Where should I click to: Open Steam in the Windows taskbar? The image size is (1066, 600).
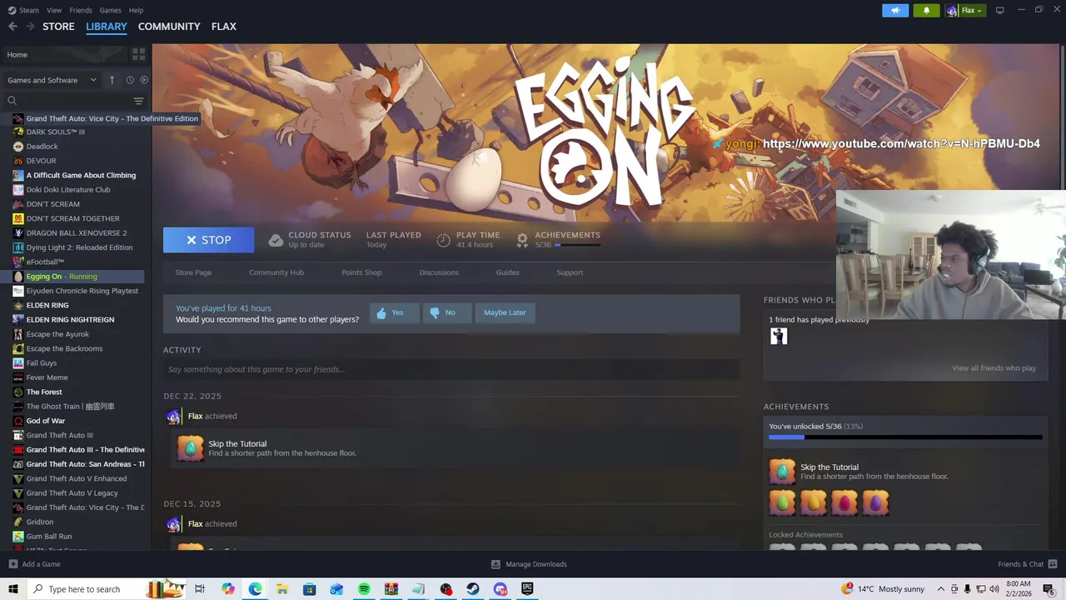472,589
